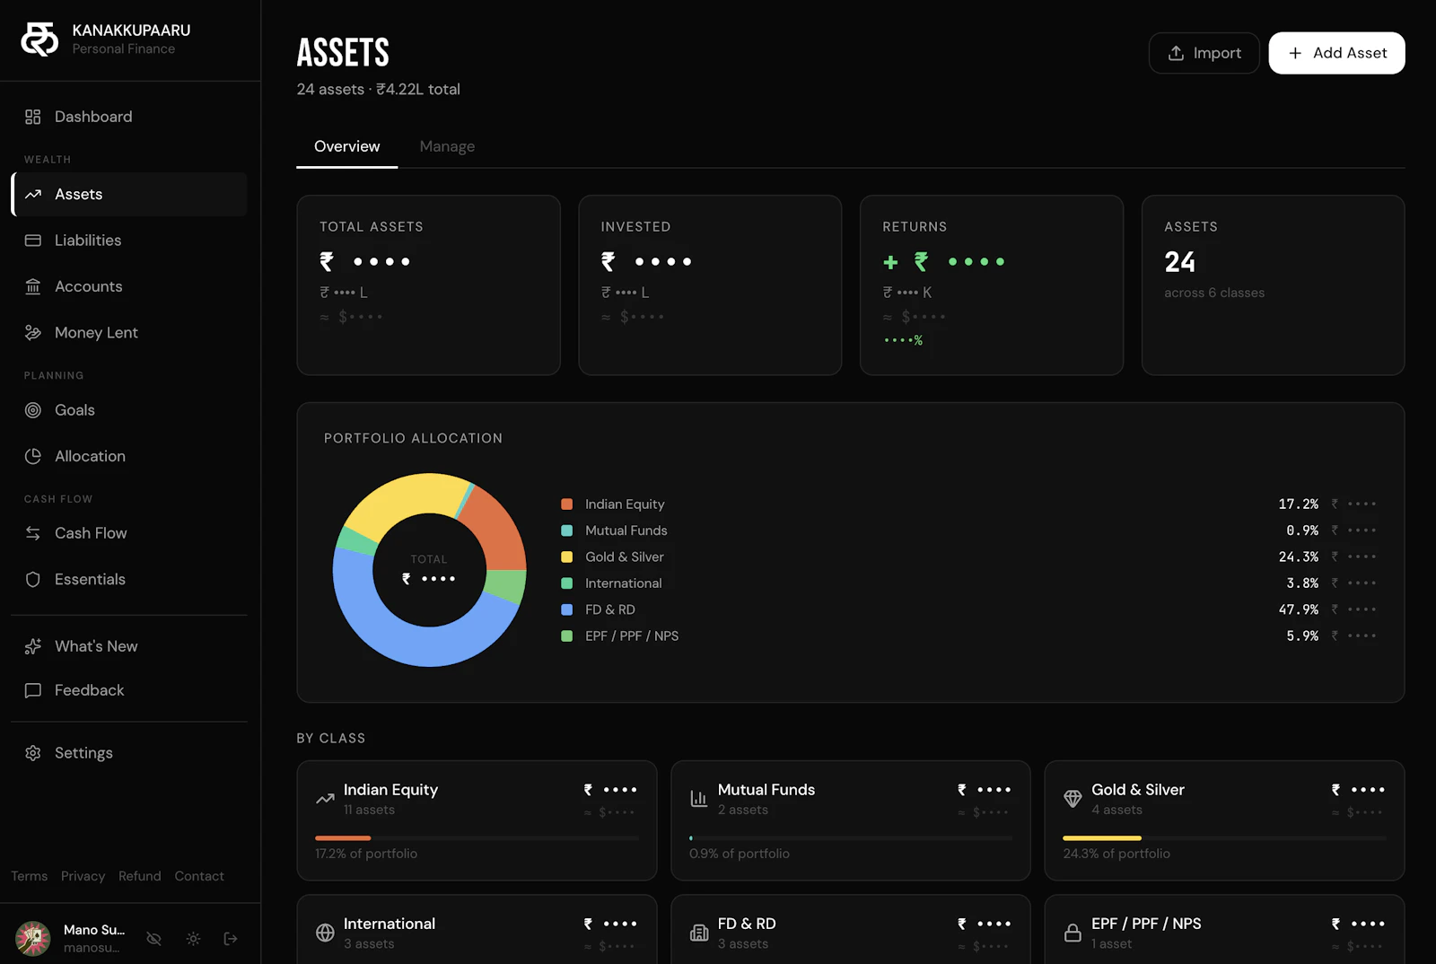Click the Accounts bank icon
The image size is (1436, 964).
33,286
